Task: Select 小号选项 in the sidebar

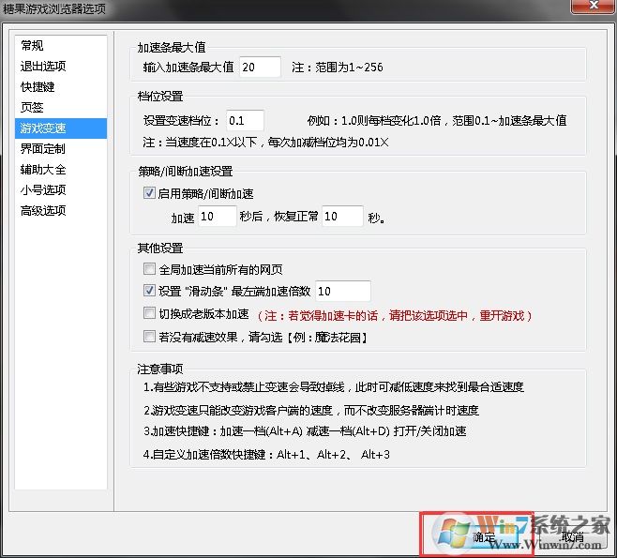Action: point(43,189)
